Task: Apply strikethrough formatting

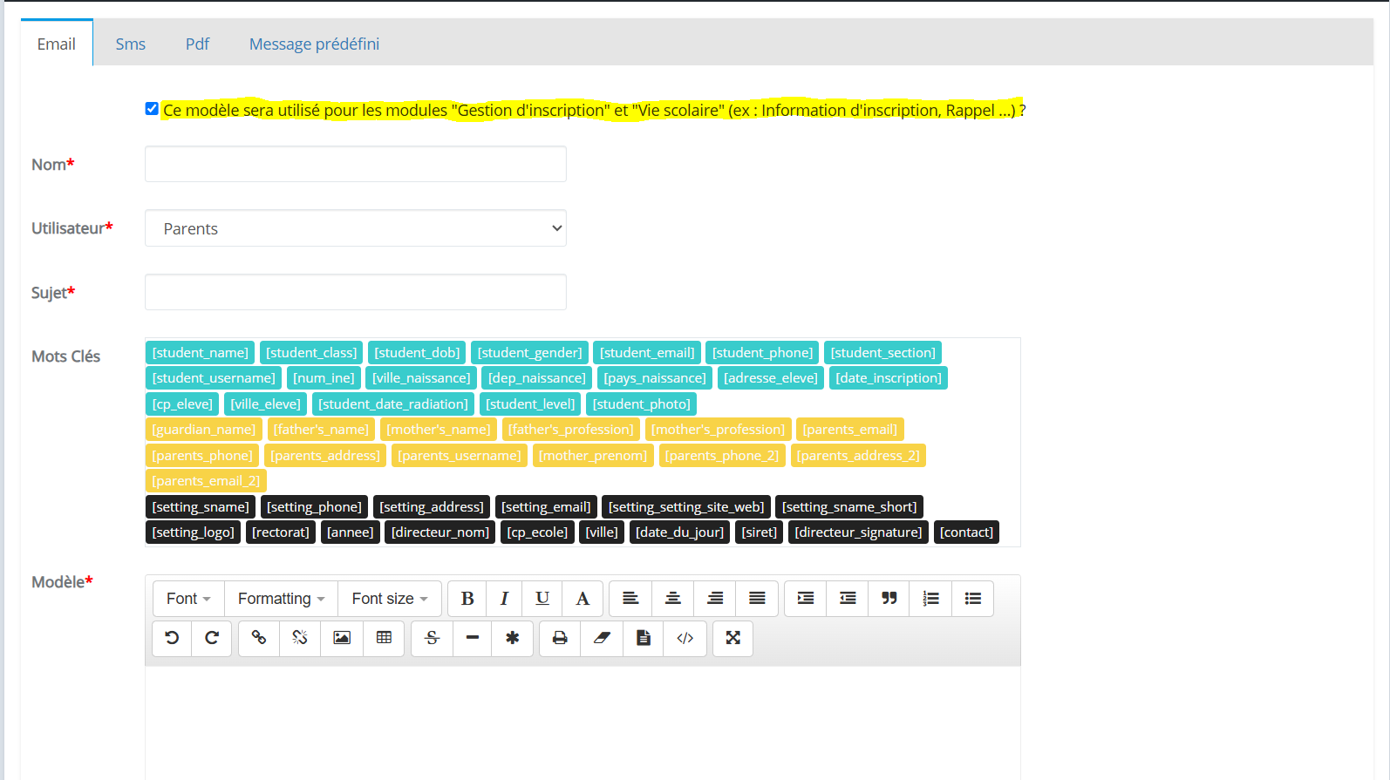Action: (x=432, y=638)
